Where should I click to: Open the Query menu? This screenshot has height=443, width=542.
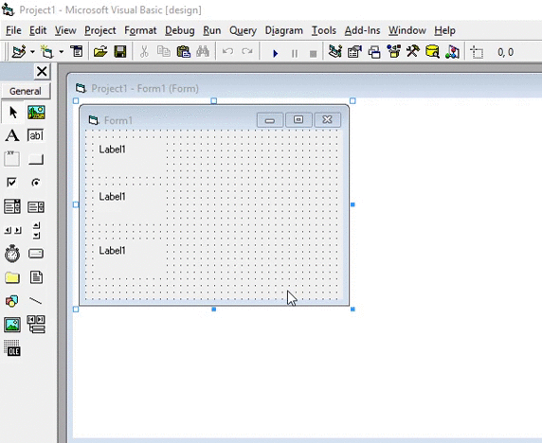tap(243, 30)
